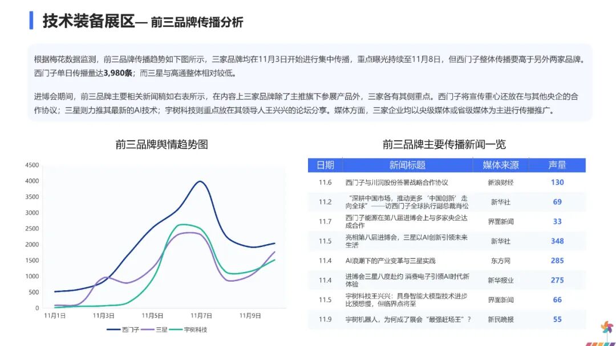Click the y-axis label 4500

pos(32,166)
